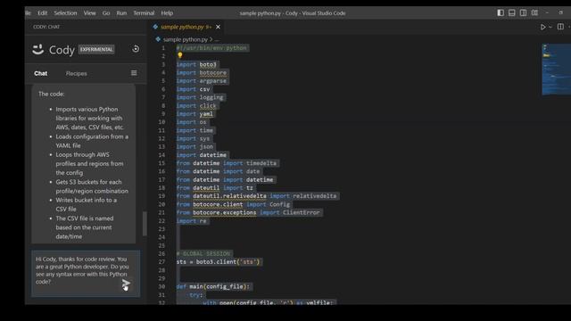Click 'import relativedelta' line 19
Viewport: 571px width, 321px height.
tap(303, 196)
